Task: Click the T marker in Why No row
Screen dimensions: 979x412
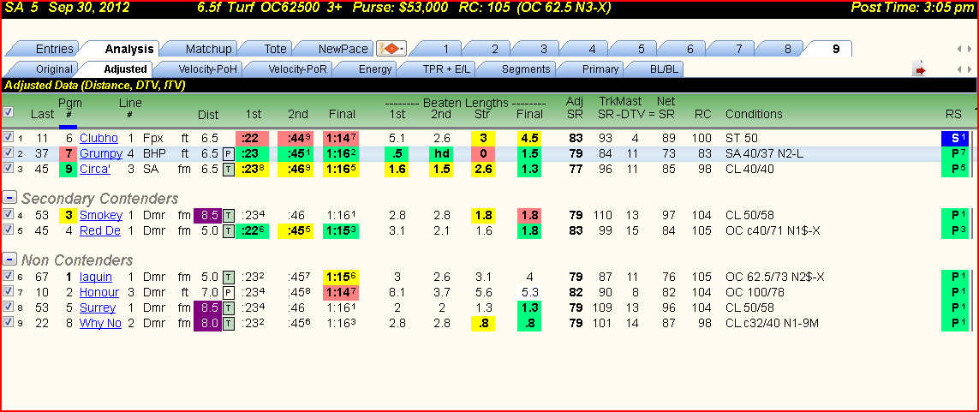Action: click(229, 323)
